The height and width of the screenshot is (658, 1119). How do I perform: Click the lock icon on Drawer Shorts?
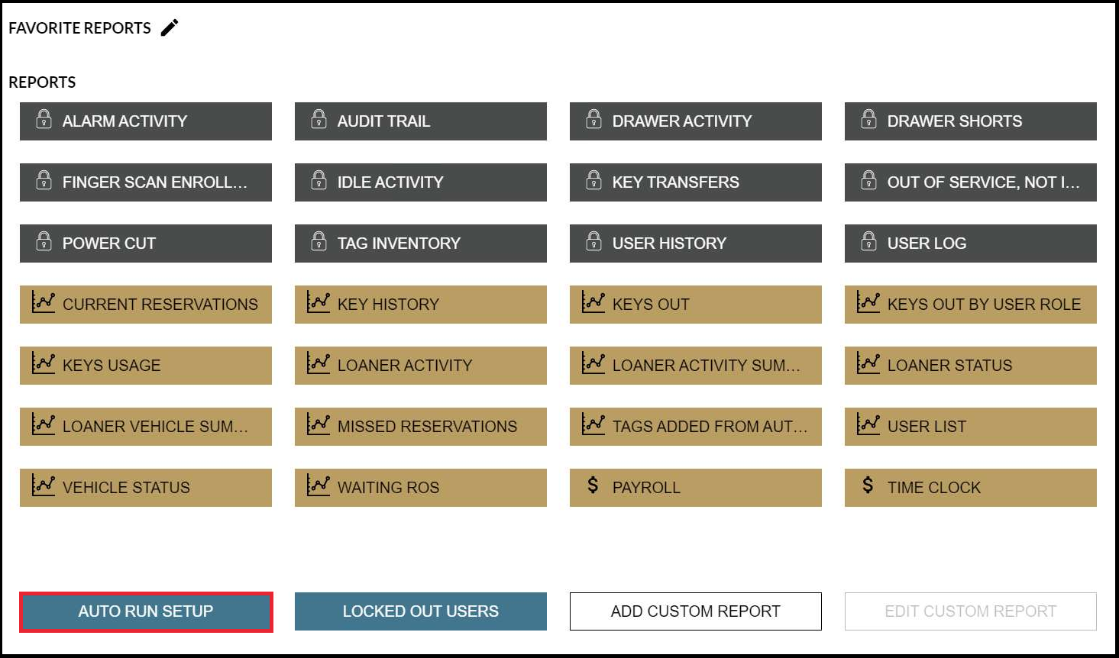(869, 119)
